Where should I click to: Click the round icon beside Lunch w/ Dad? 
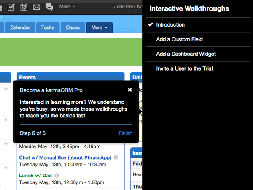tap(57, 175)
